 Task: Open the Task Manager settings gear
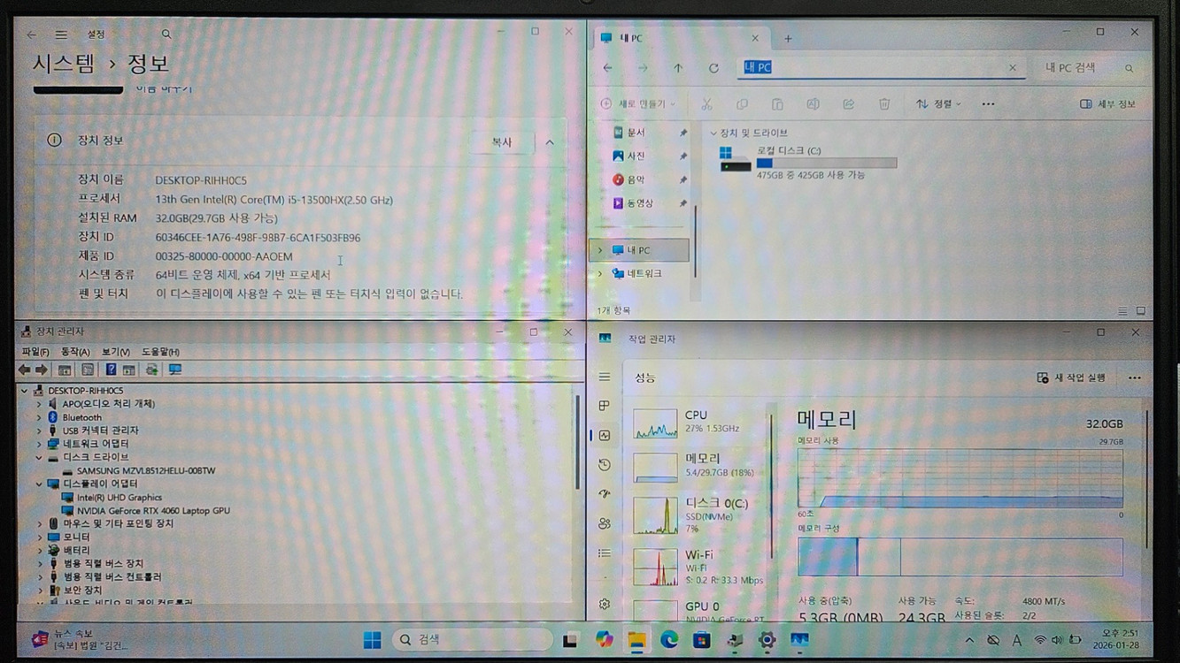pyautogui.click(x=605, y=602)
